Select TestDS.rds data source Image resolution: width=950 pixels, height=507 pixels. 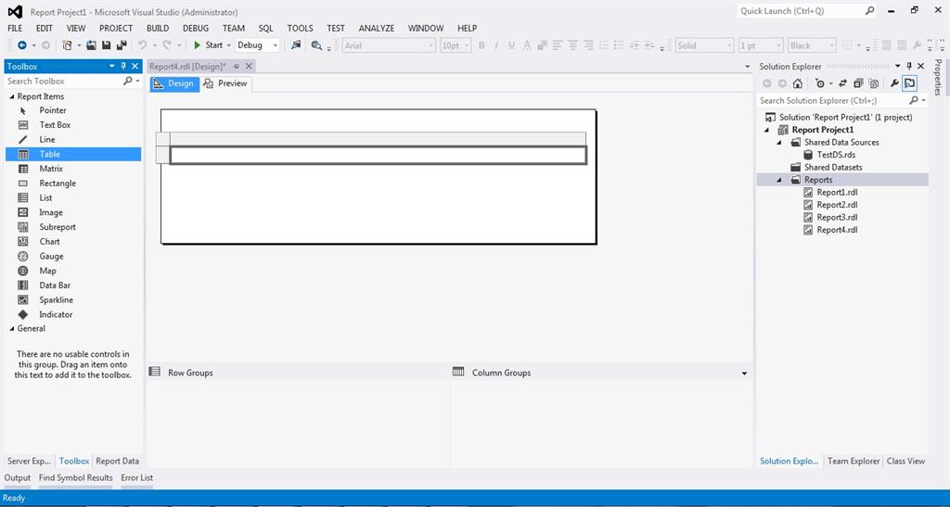click(836, 155)
